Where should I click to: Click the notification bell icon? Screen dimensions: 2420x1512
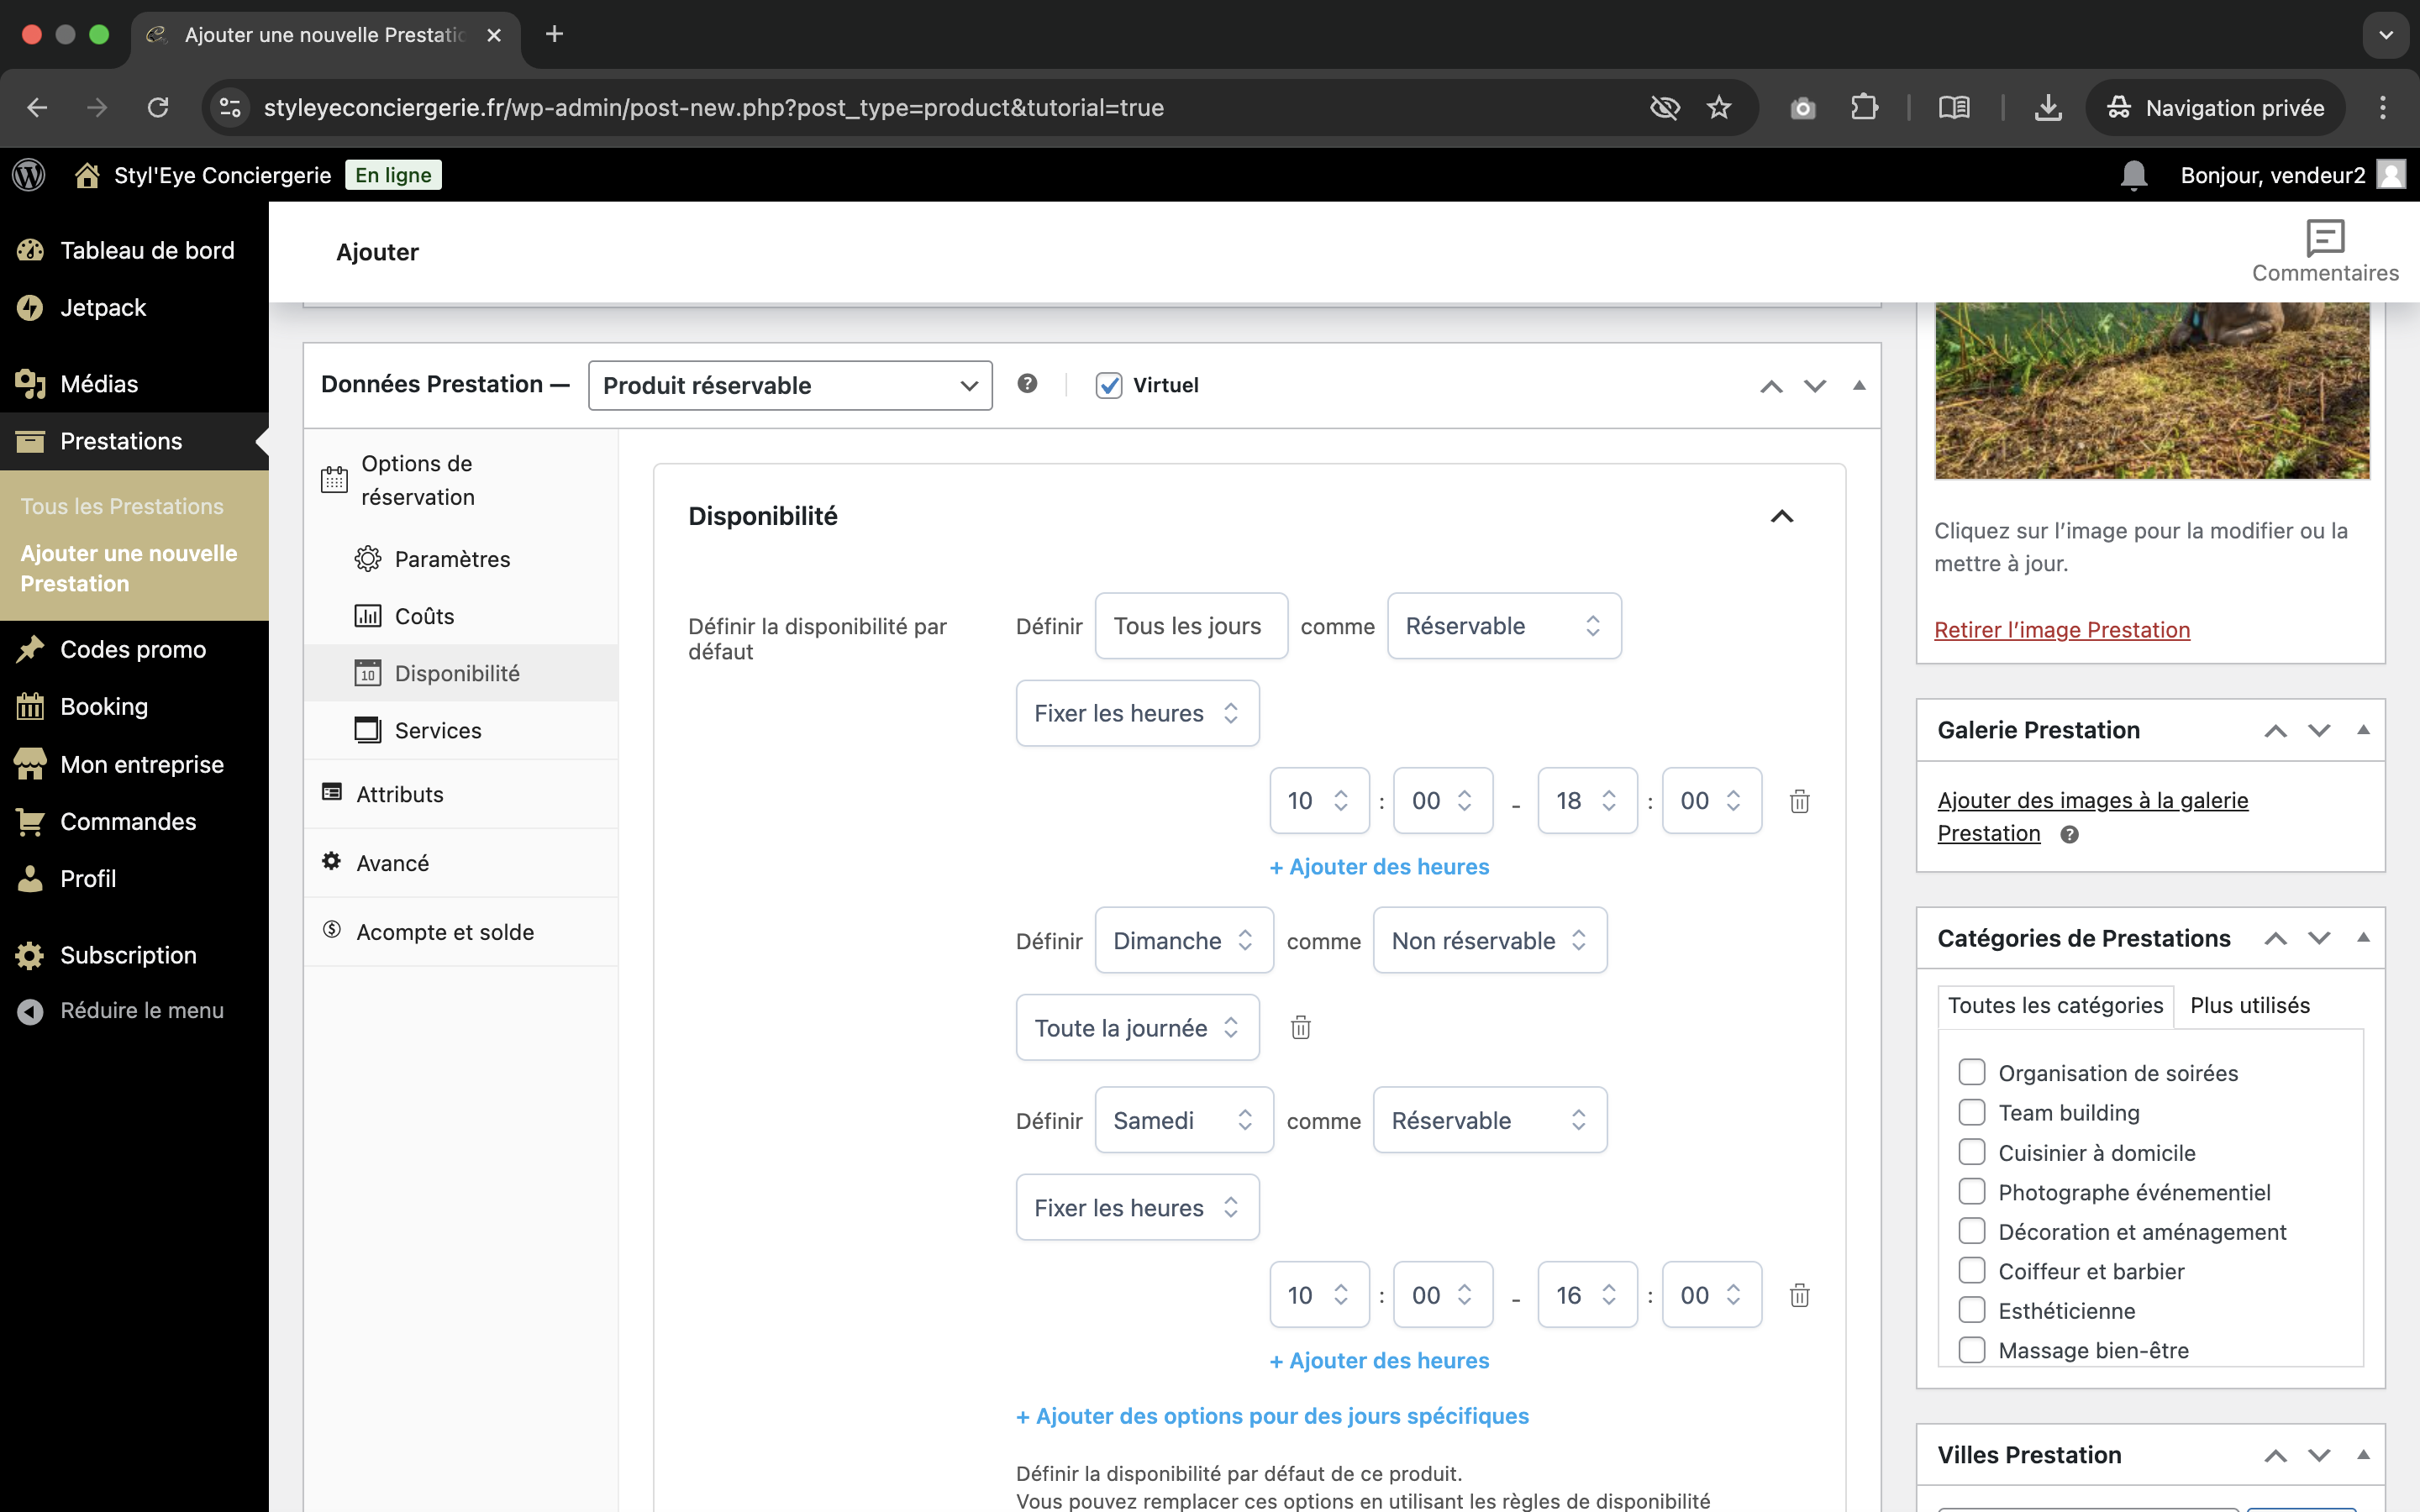(2133, 175)
